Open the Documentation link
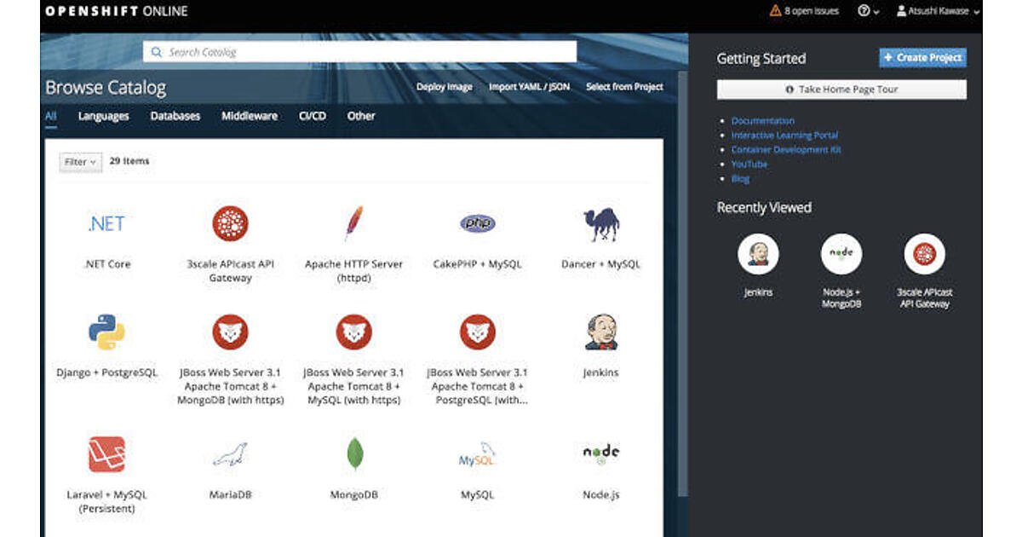 coord(762,121)
